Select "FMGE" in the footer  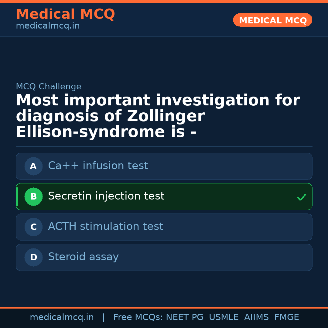pos(286,317)
